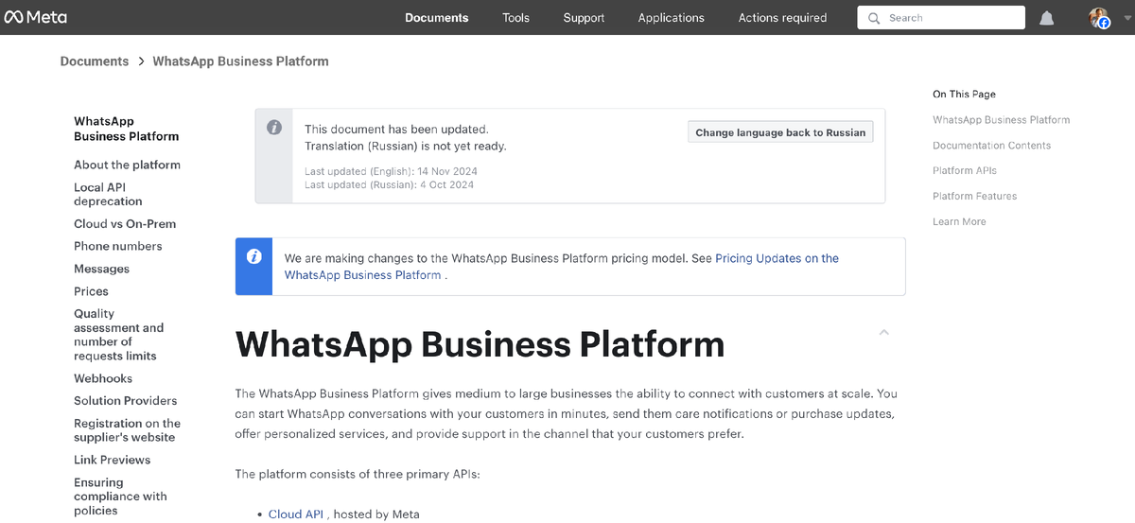Click the search magnifier icon
This screenshot has height=523, width=1135.
873,18
